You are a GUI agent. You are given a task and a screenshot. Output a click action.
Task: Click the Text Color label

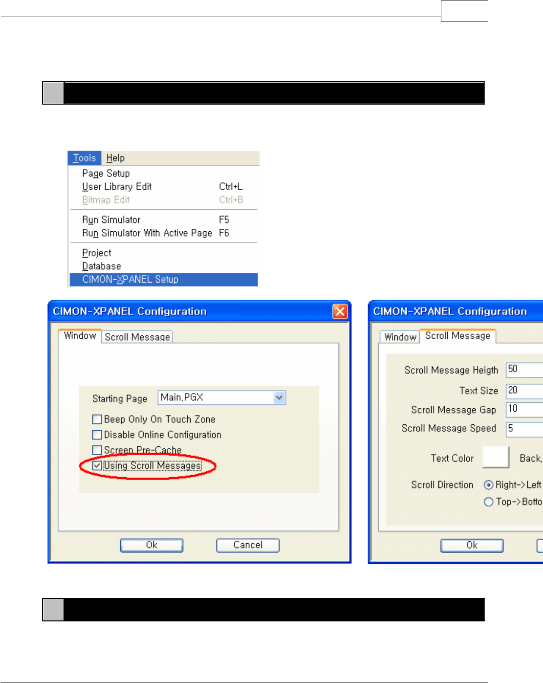coord(452,458)
